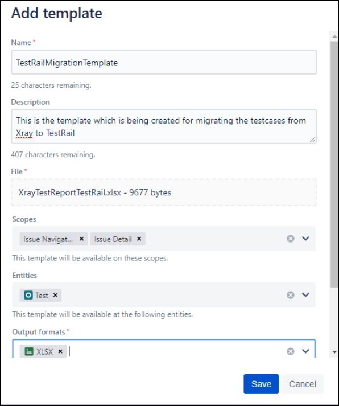Click the Entities field label
339x406 pixels.
click(24, 275)
